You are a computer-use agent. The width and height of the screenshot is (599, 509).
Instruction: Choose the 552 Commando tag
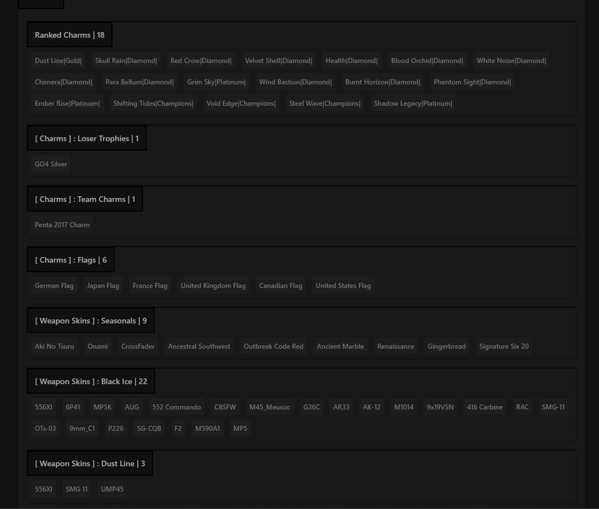click(177, 407)
